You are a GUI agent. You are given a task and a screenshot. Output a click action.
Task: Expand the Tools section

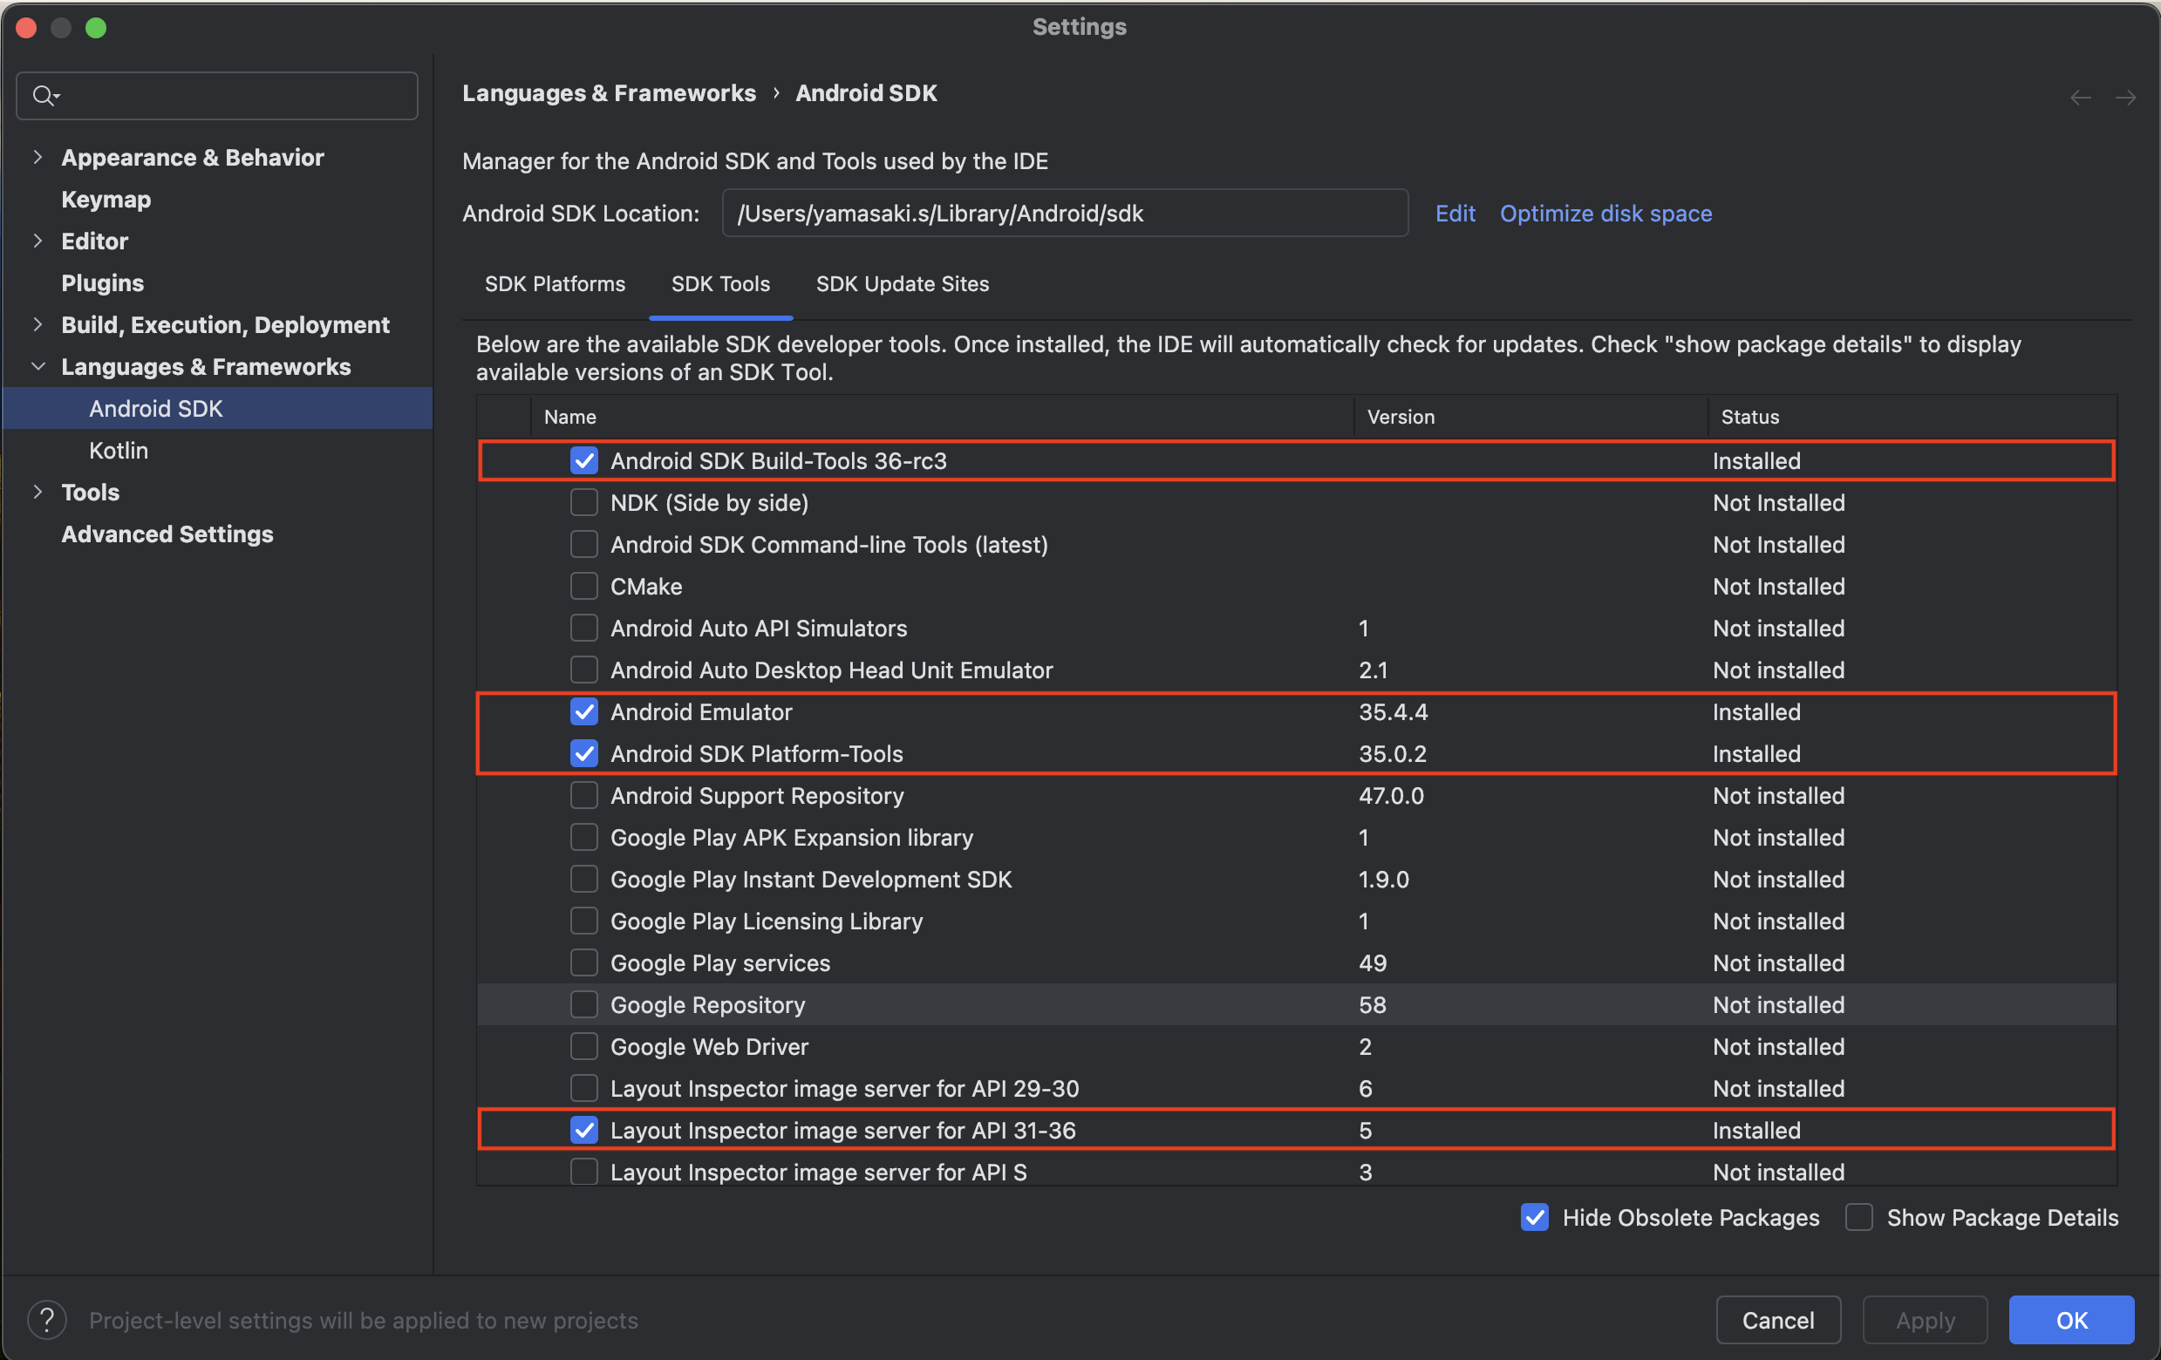pos(37,492)
